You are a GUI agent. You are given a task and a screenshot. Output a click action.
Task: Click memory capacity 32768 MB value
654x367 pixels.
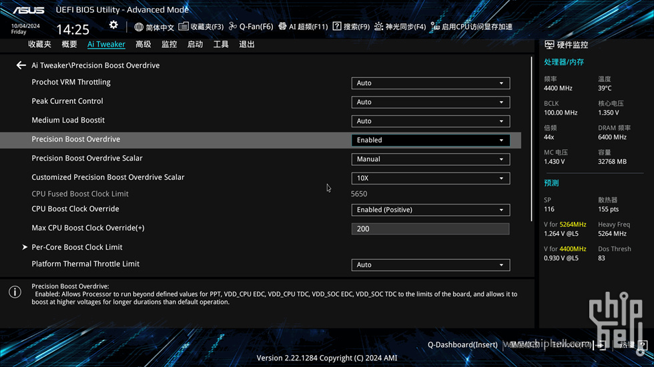click(613, 162)
